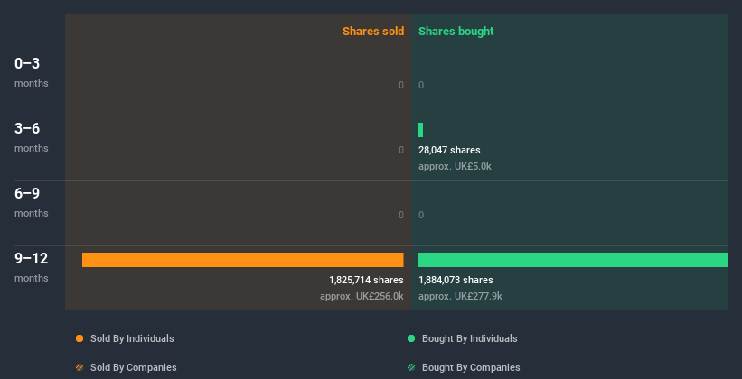Click the 3–6 months row label
Viewport: 742px width, 379px height.
32,137
